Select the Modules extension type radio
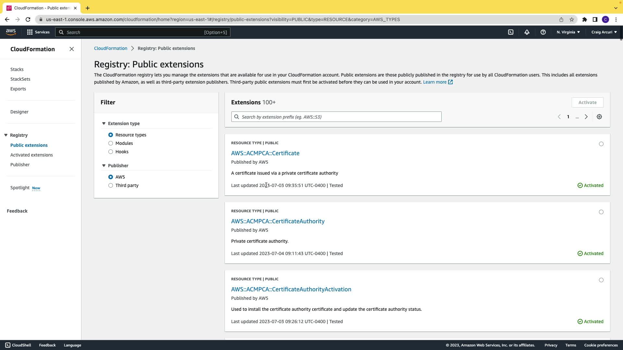 [111, 143]
